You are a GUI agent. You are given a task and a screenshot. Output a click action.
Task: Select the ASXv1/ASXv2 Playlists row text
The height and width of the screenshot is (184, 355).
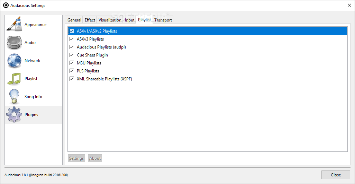click(x=97, y=31)
